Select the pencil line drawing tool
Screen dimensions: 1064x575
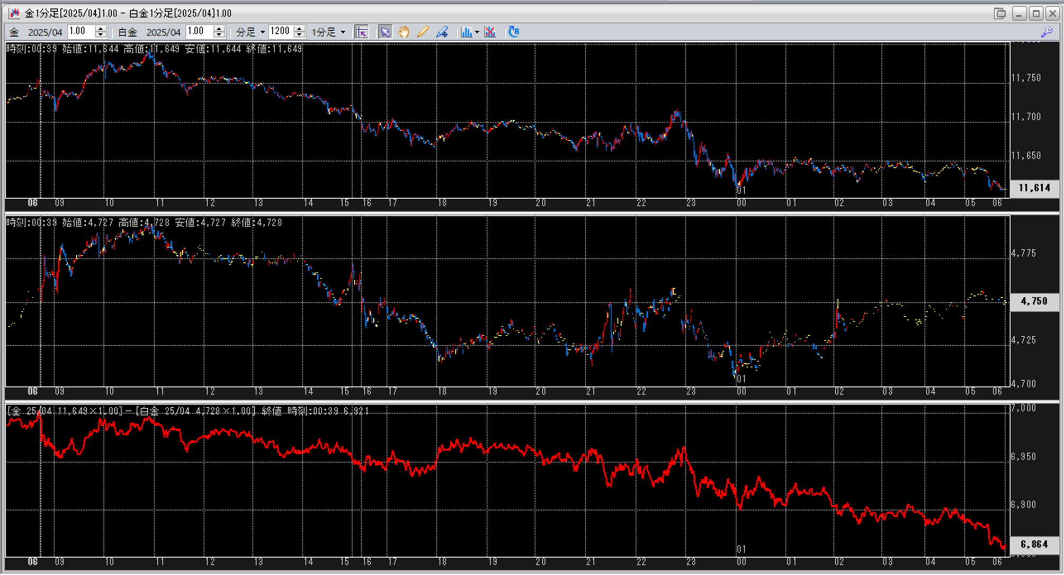[423, 32]
